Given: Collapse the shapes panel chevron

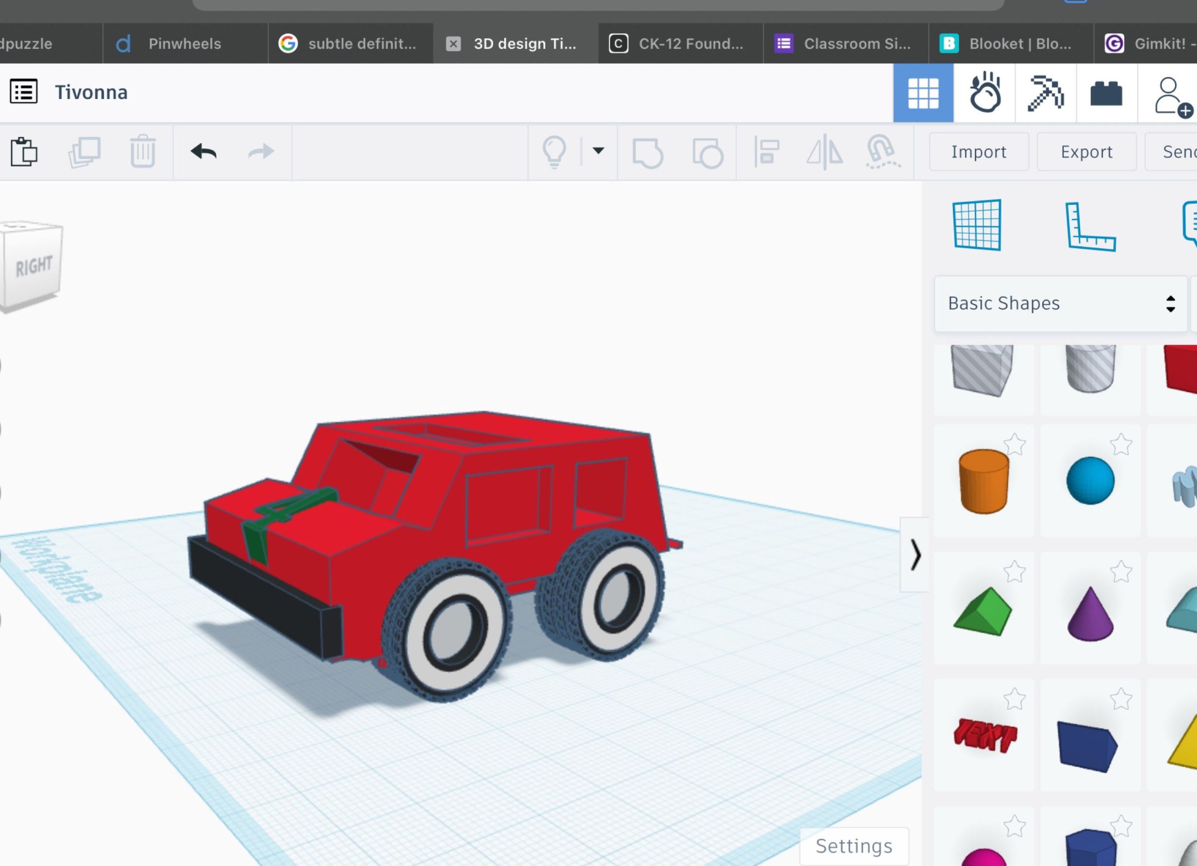Looking at the screenshot, I should 915,555.
